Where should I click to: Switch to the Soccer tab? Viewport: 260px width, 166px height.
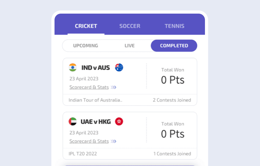click(129, 26)
